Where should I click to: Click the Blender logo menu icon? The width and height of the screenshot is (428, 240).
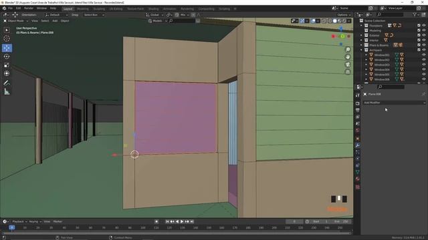[x=4, y=9]
